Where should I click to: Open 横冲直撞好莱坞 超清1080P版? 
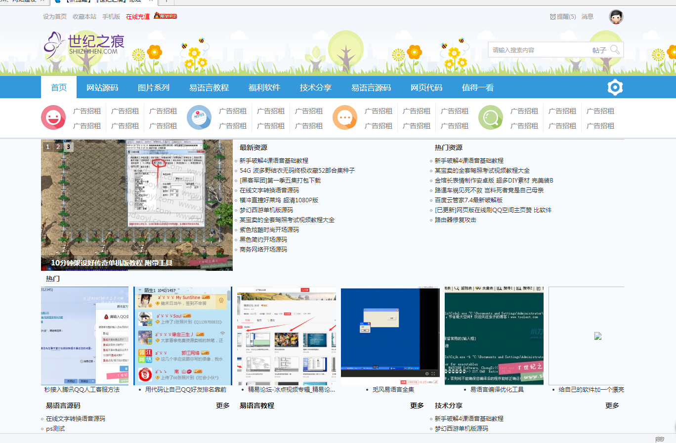(279, 200)
